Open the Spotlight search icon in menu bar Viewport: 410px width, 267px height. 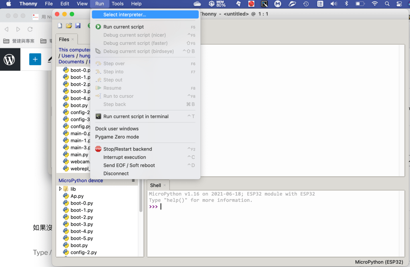point(387,4)
